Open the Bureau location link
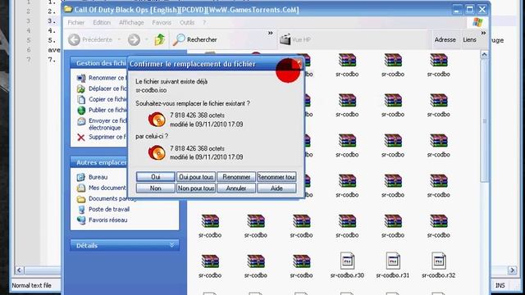The height and width of the screenshot is (295, 525). 98,177
